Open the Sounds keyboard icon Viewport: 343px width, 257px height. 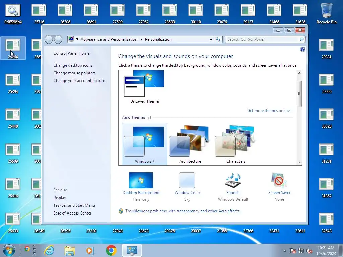233,180
